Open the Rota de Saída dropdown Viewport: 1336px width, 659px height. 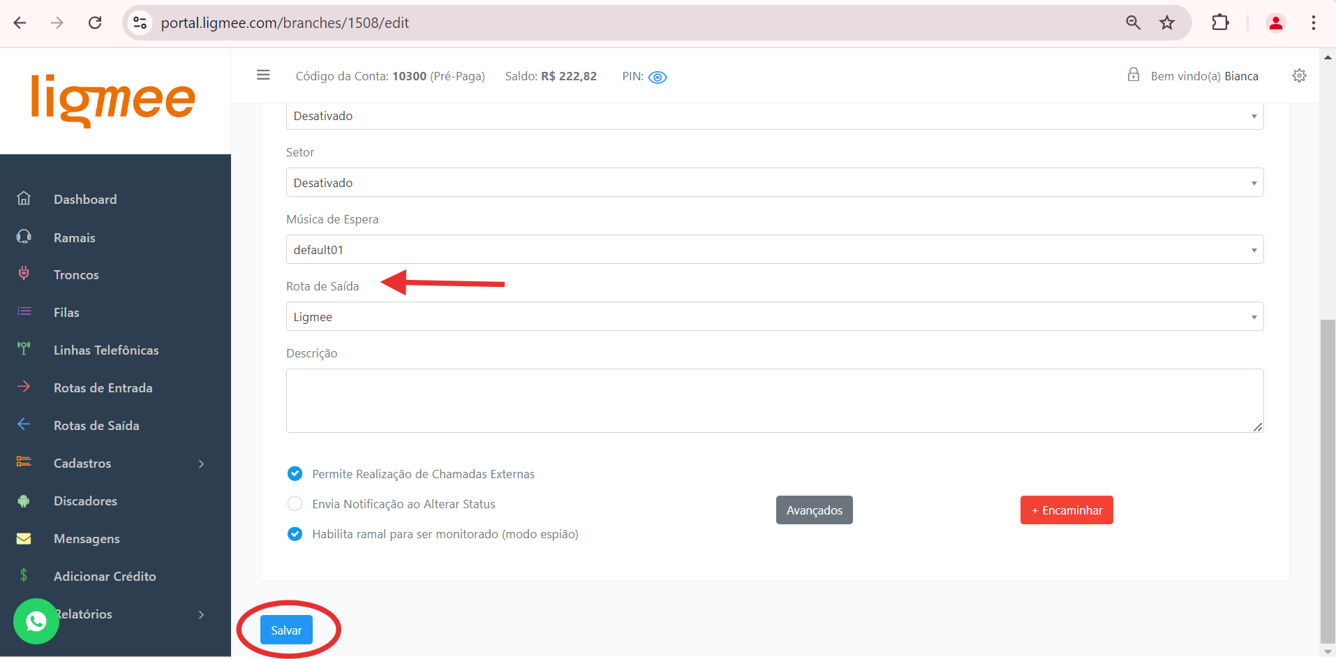[x=774, y=317]
